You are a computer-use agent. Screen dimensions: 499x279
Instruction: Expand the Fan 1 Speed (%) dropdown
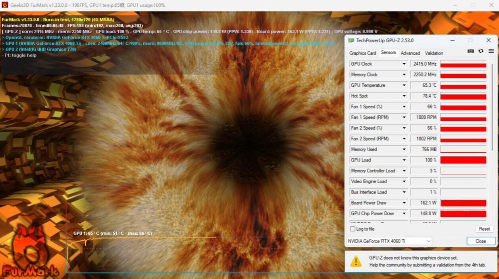(404, 106)
